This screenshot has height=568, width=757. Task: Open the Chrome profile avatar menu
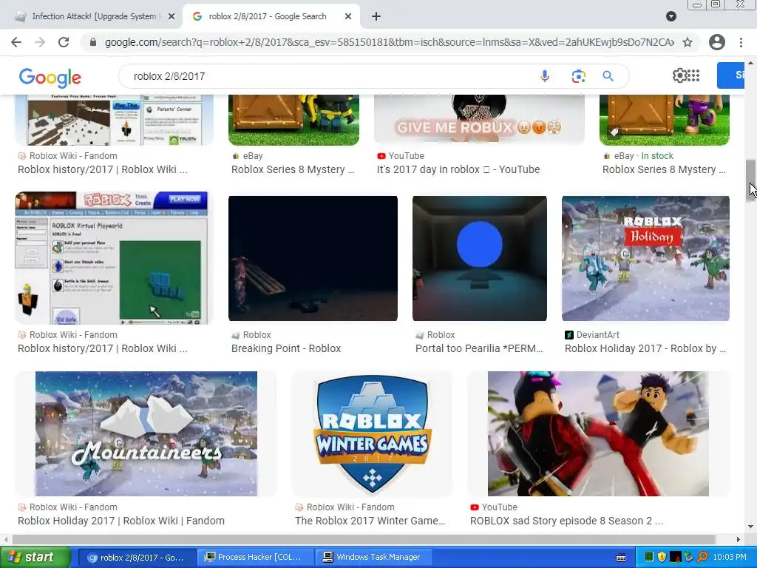[x=717, y=42]
